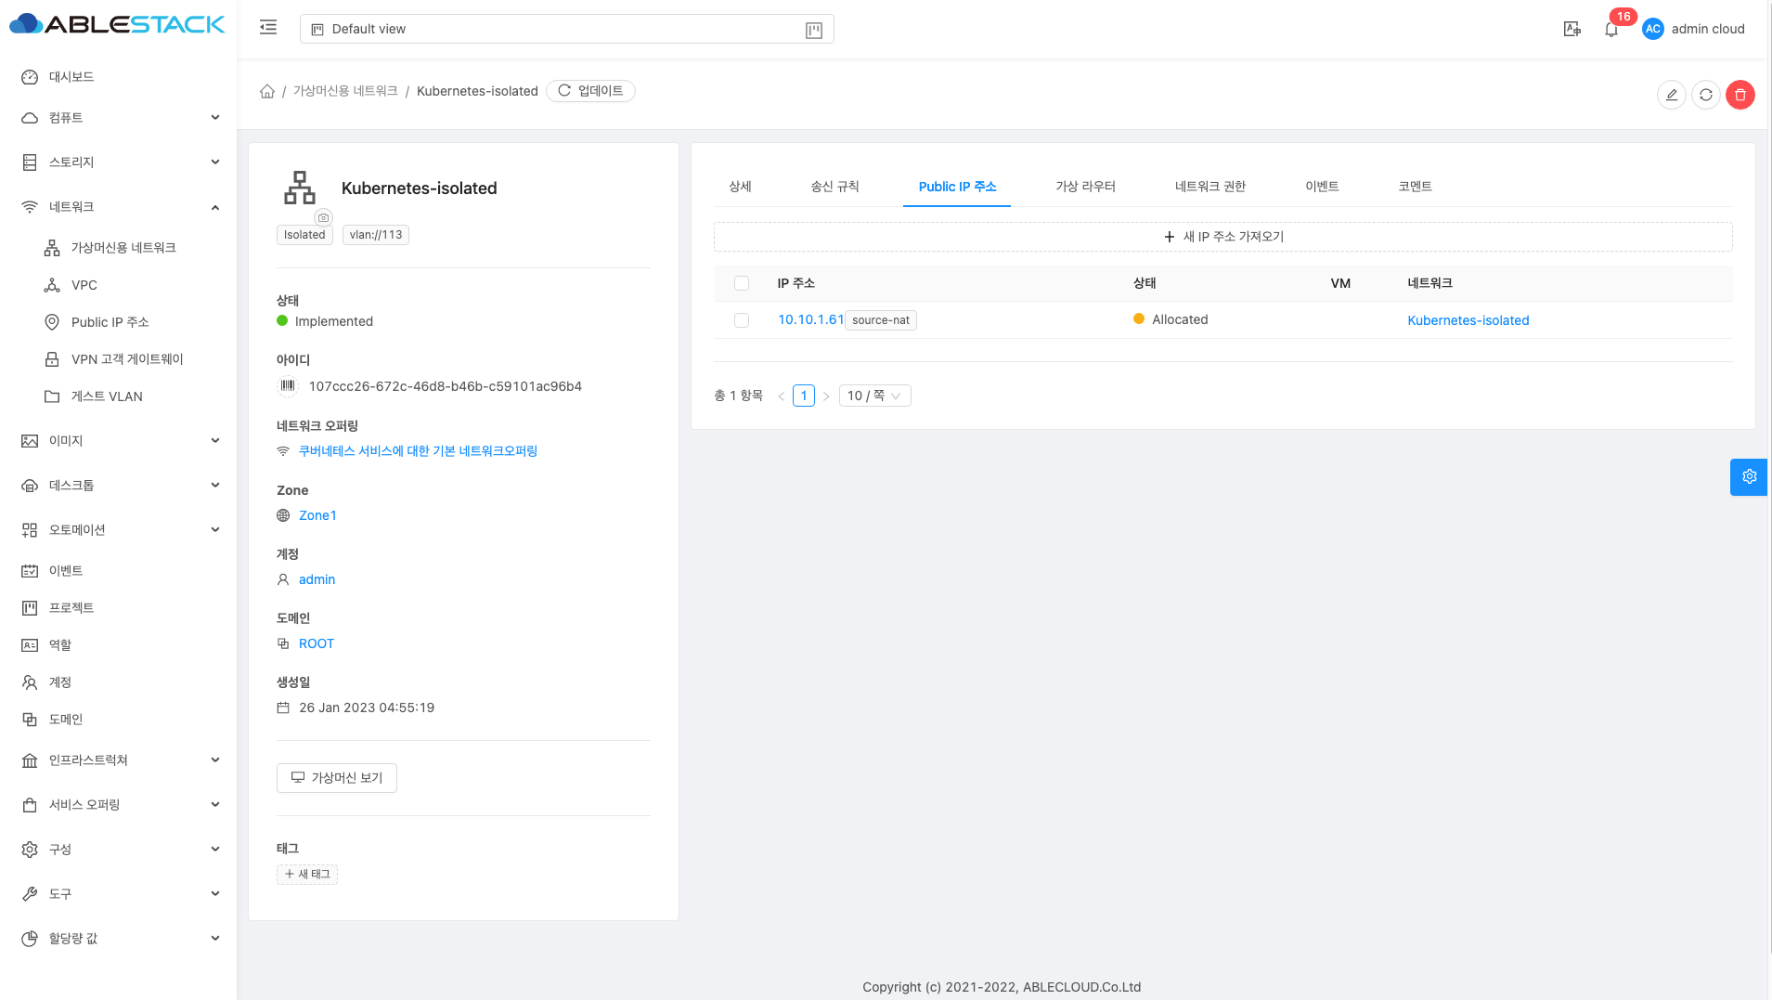Click the restart network circular arrows icon
This screenshot has width=1772, height=1000.
(x=1705, y=95)
